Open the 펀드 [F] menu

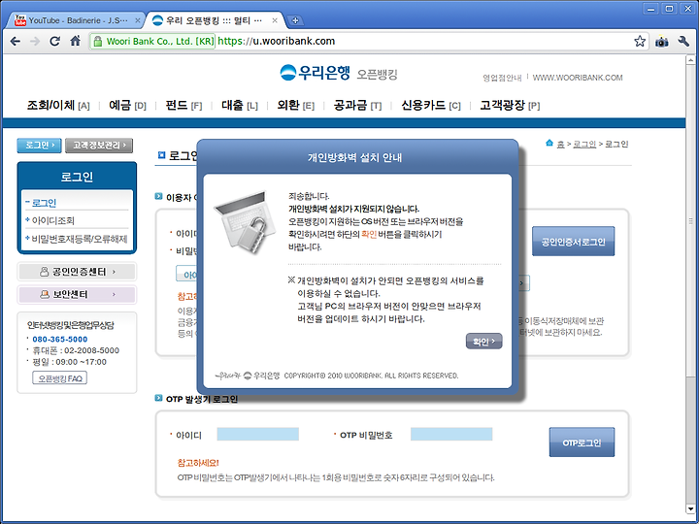click(183, 105)
